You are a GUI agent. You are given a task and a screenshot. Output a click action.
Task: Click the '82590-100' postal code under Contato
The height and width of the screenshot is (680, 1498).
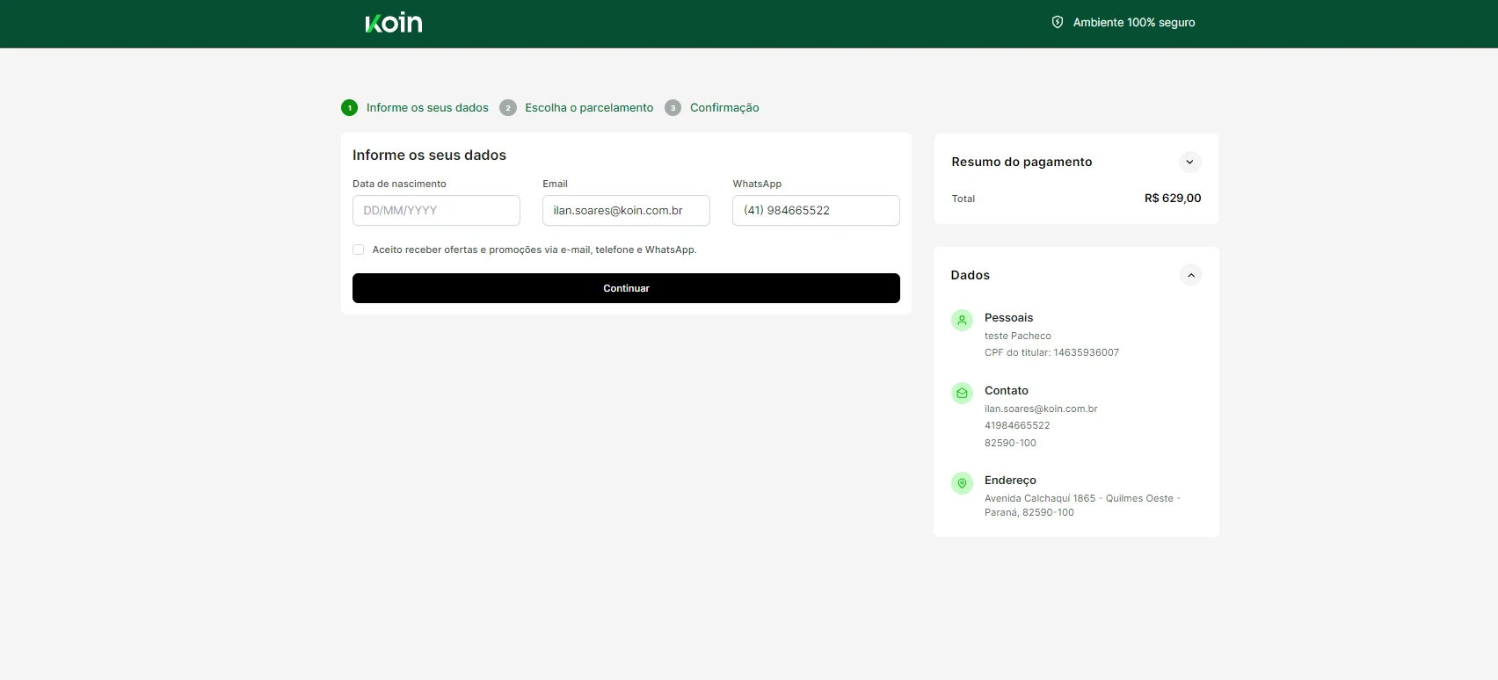[x=1010, y=443]
